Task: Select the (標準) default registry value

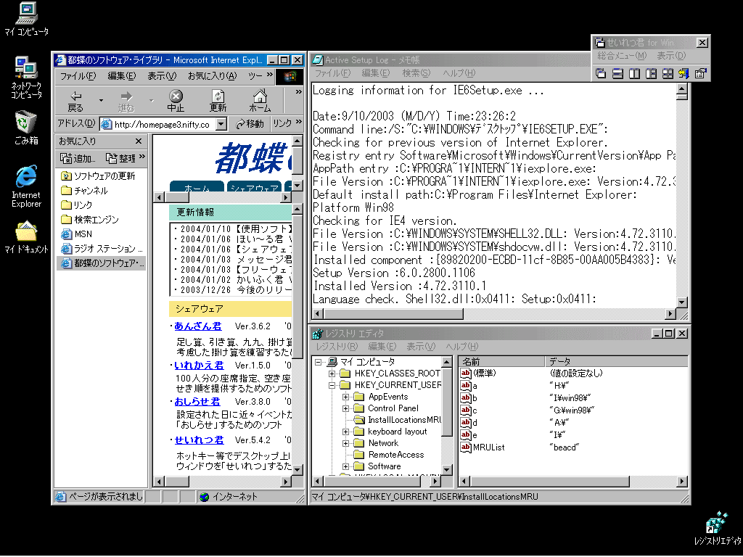Action: (484, 374)
